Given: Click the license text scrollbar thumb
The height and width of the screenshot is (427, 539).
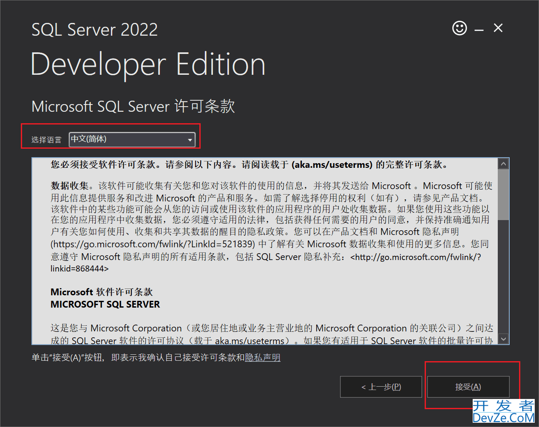Looking at the screenshot, I should click(x=503, y=195).
